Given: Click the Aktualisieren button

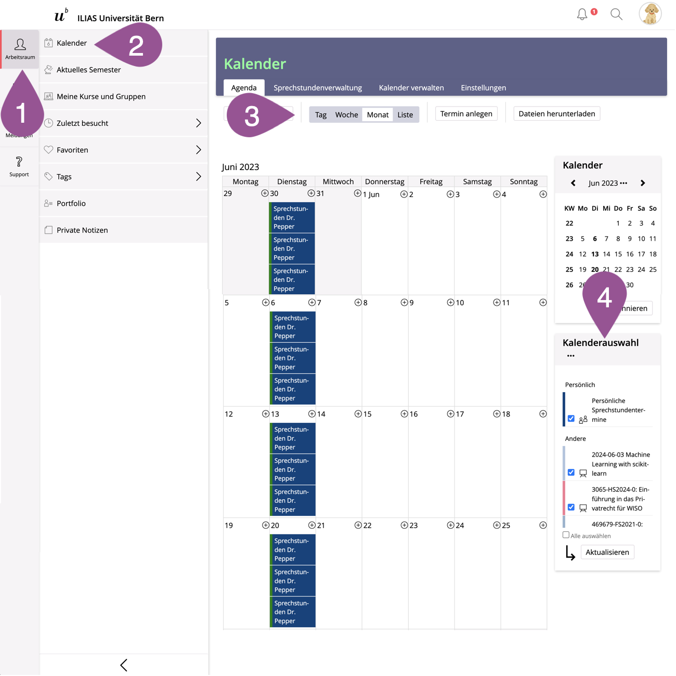Looking at the screenshot, I should [x=607, y=552].
